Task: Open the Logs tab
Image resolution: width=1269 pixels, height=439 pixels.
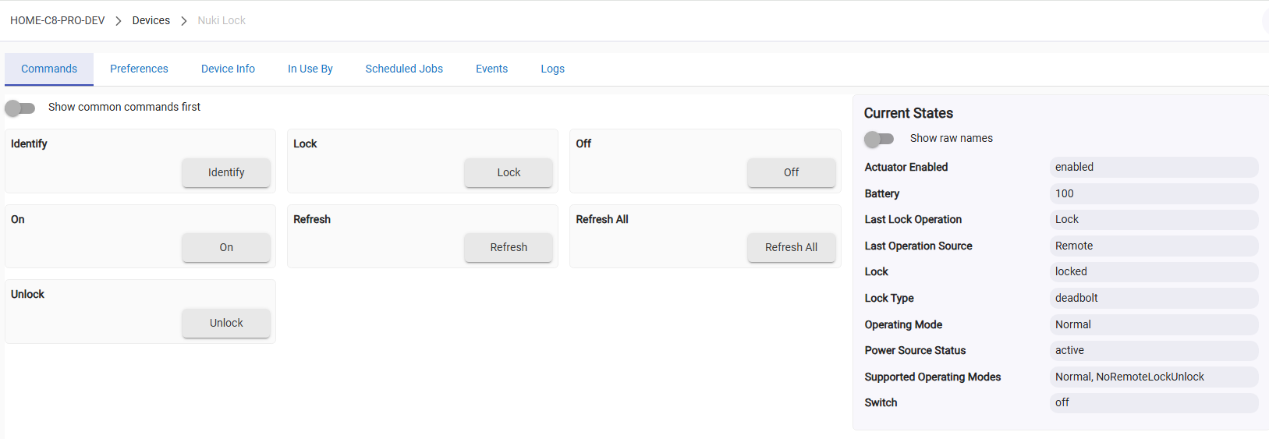Action: (552, 69)
